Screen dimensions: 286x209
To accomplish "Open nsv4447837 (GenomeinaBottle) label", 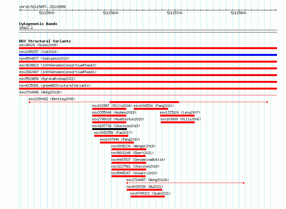I will point(138,160).
